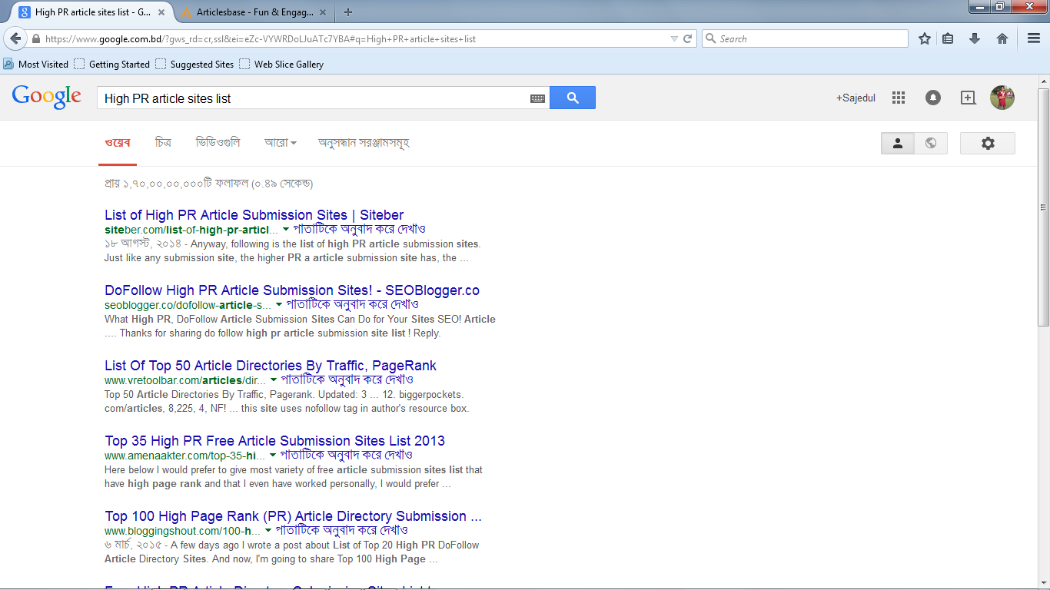The width and height of the screenshot is (1050, 590).
Task: Click the Google logo
Action: [x=46, y=97]
